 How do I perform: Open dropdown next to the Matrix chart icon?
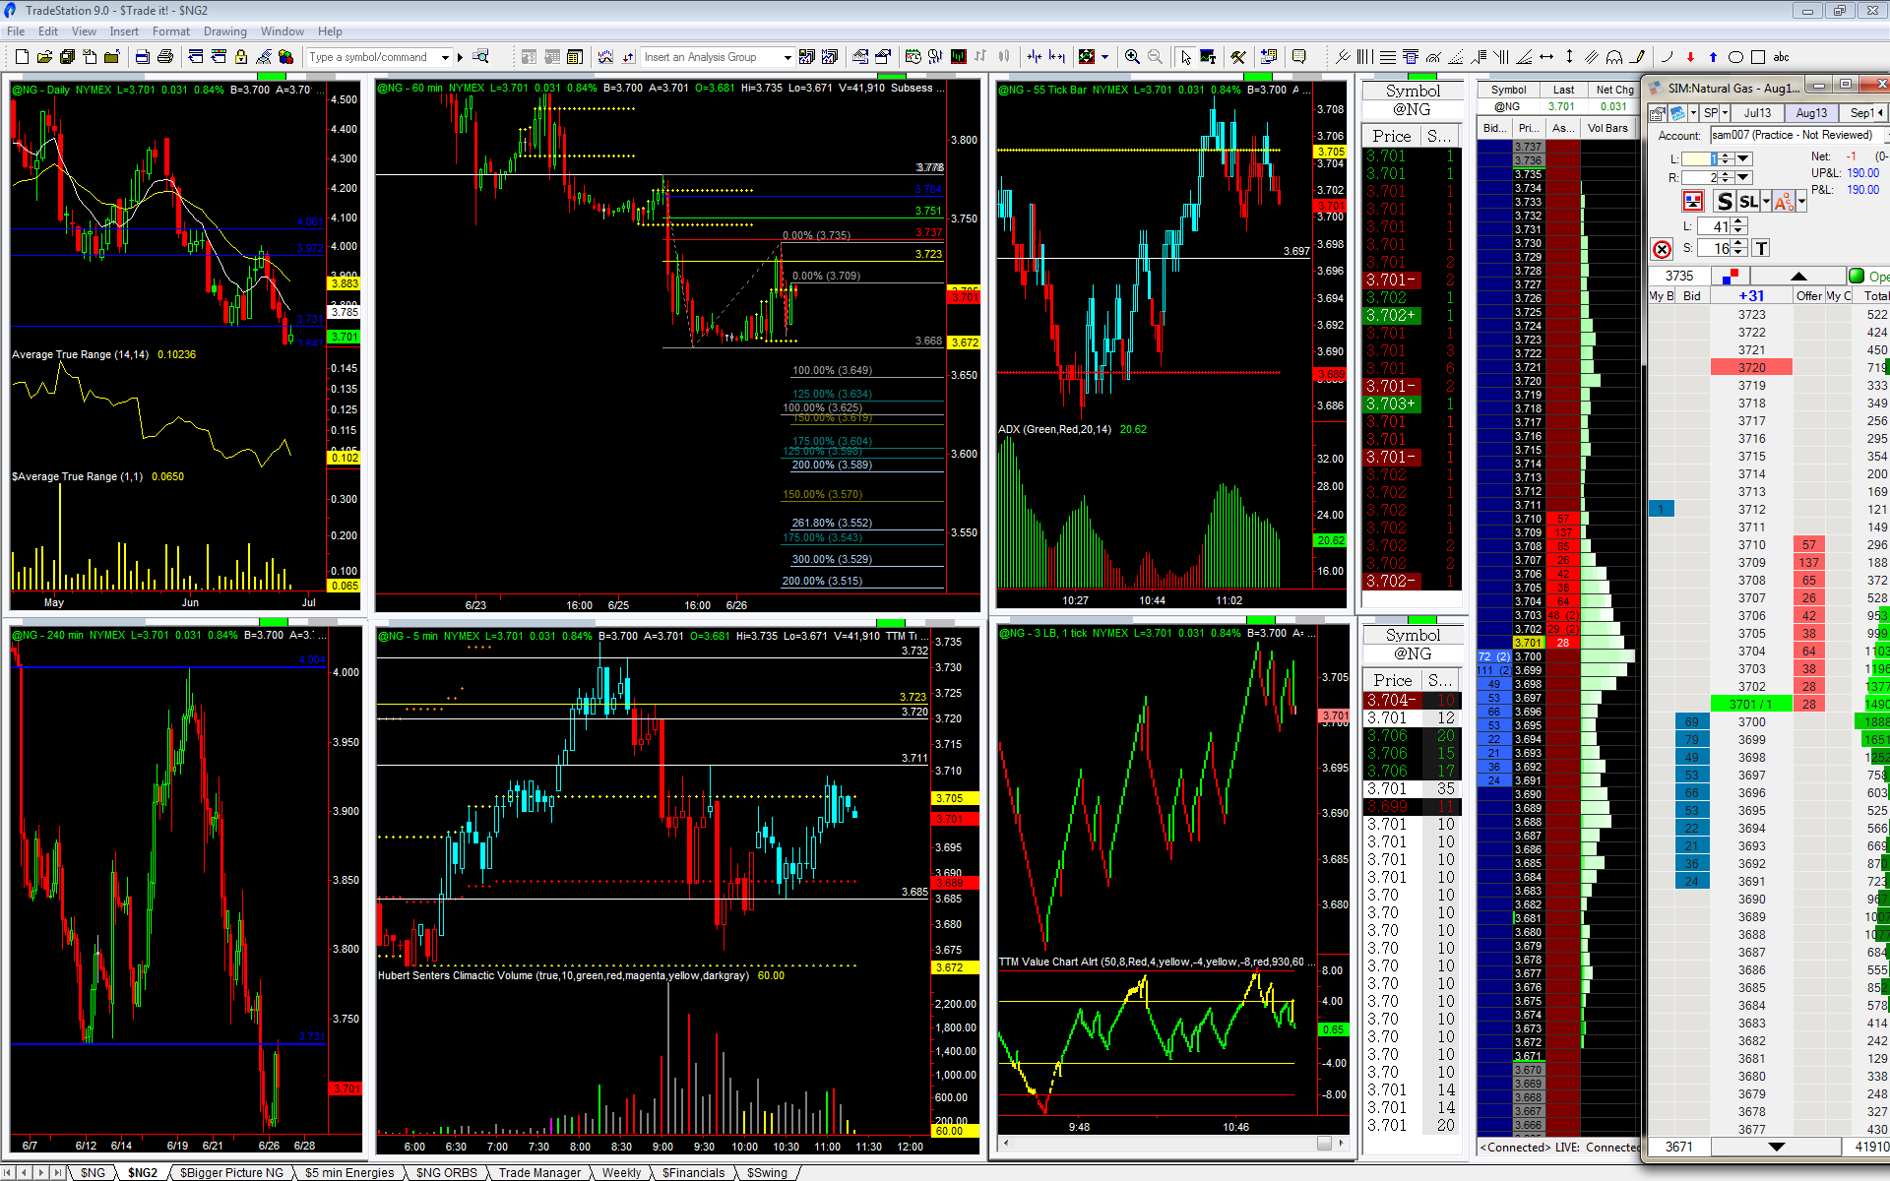(x=1693, y=113)
